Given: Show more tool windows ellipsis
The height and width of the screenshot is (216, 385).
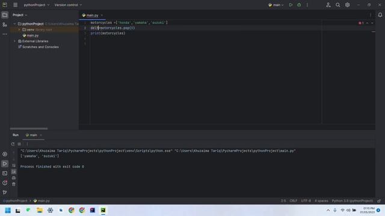Looking at the screenshot, I should tap(5, 34).
